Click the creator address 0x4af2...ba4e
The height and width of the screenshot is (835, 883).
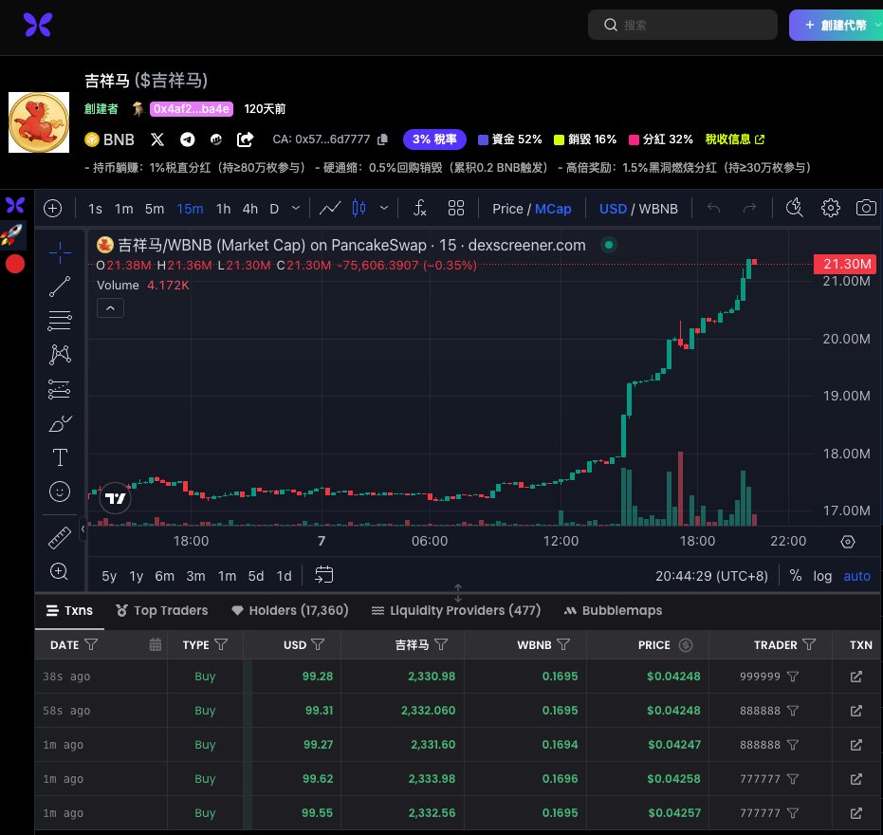point(192,109)
